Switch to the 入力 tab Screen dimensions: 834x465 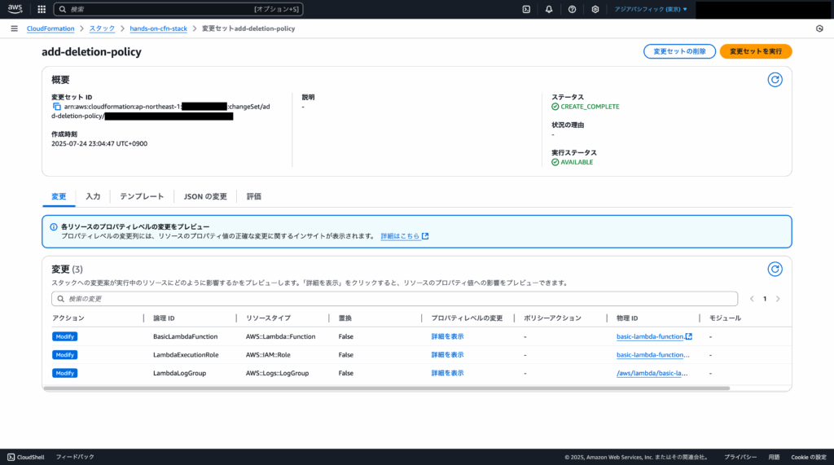click(93, 196)
